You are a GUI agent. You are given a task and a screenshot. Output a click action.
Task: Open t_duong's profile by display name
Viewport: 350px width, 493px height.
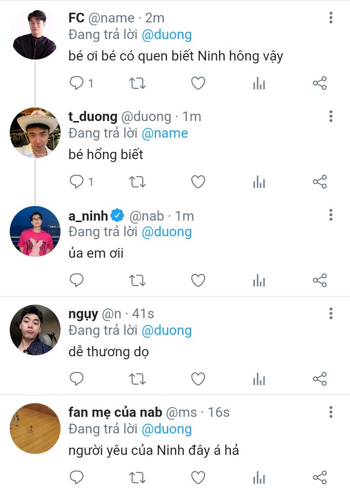(x=93, y=117)
